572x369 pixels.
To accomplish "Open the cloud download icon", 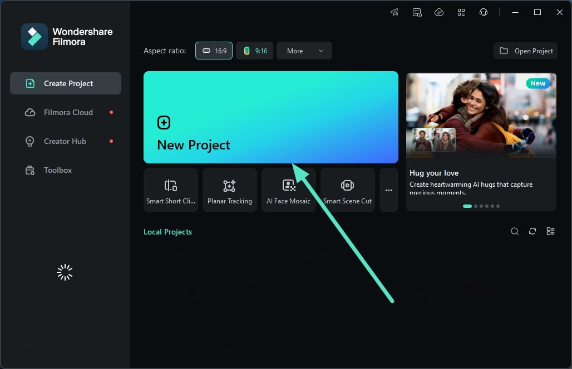I will [439, 12].
